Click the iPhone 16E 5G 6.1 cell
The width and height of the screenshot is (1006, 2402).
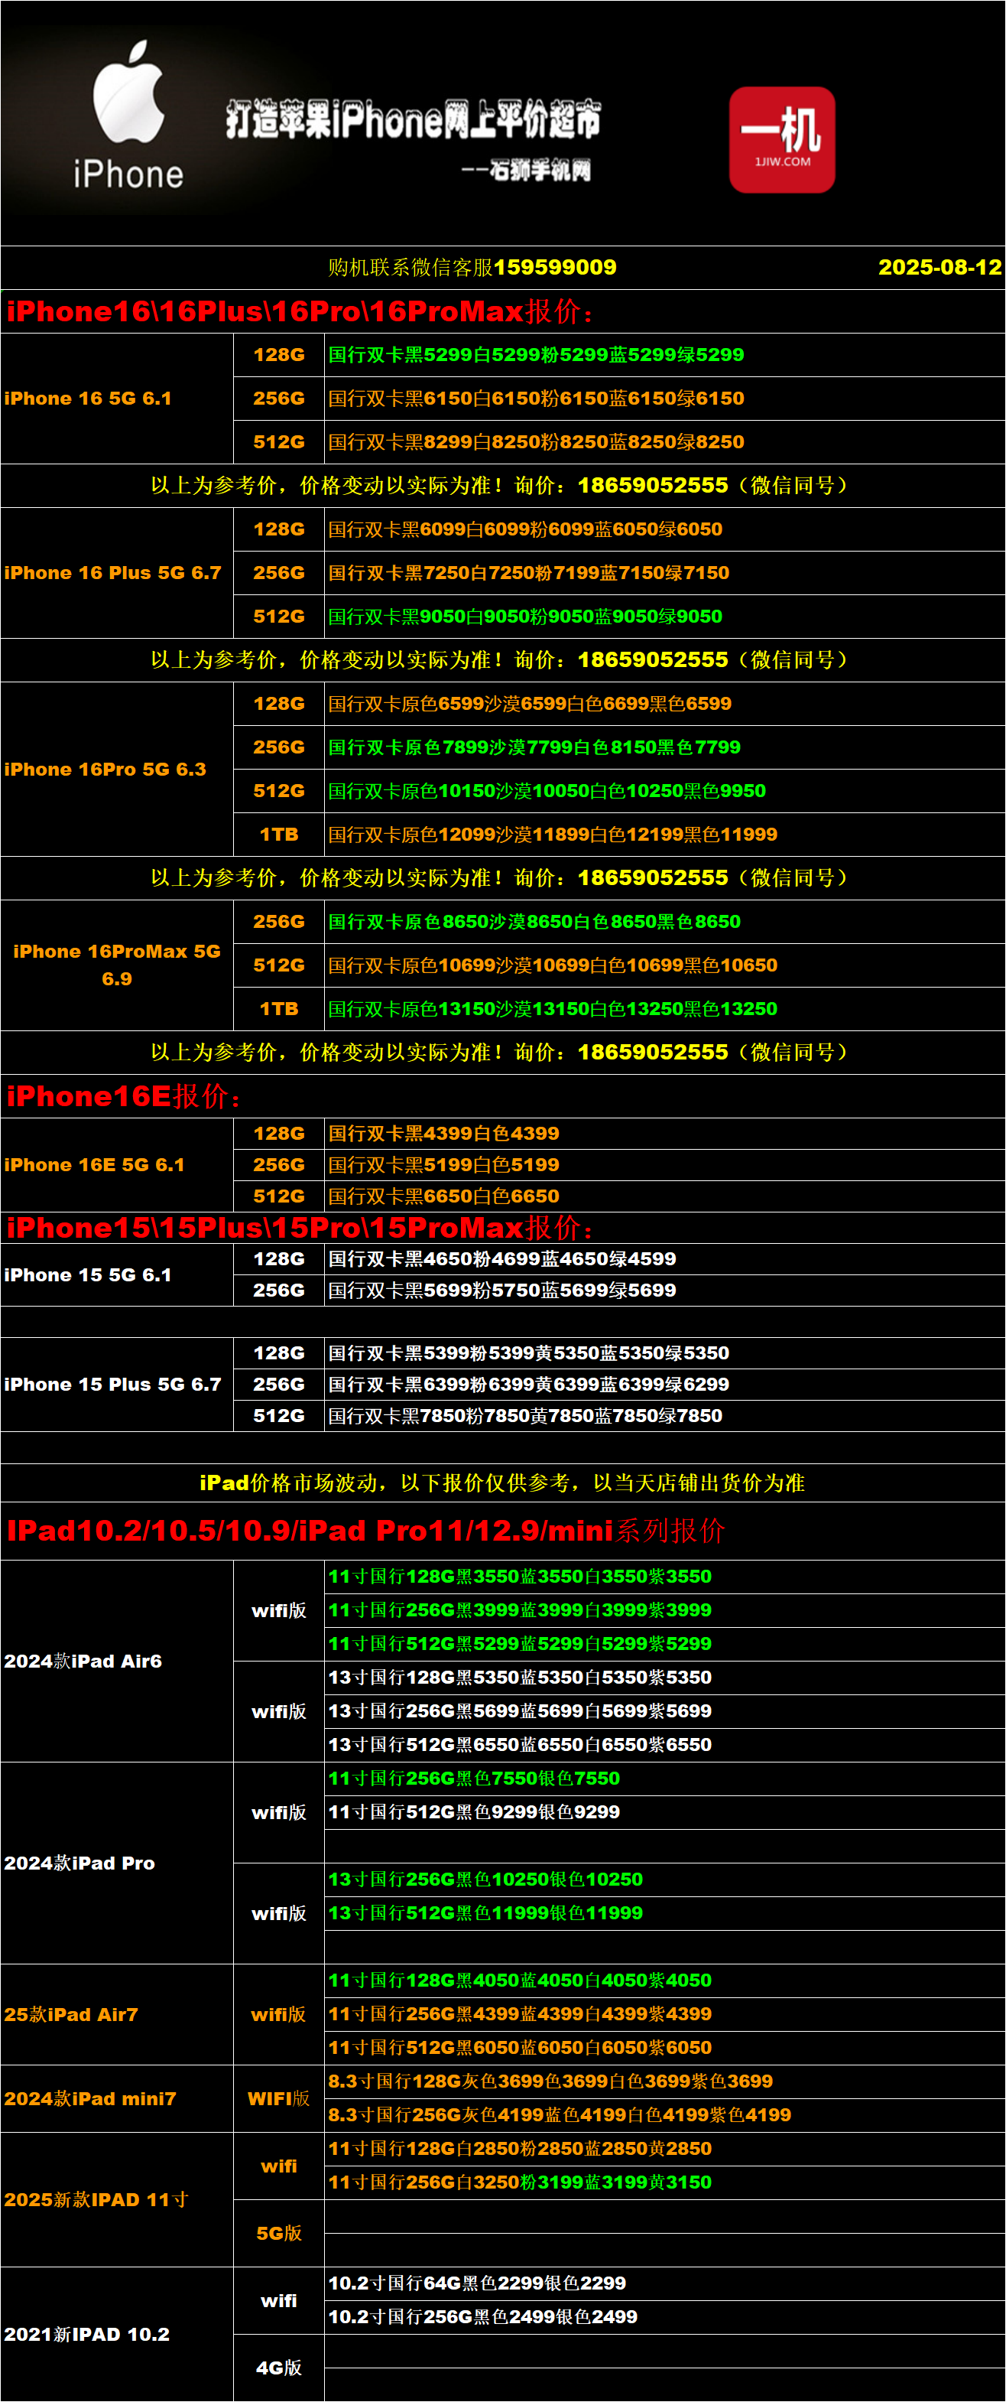coord(116,1164)
